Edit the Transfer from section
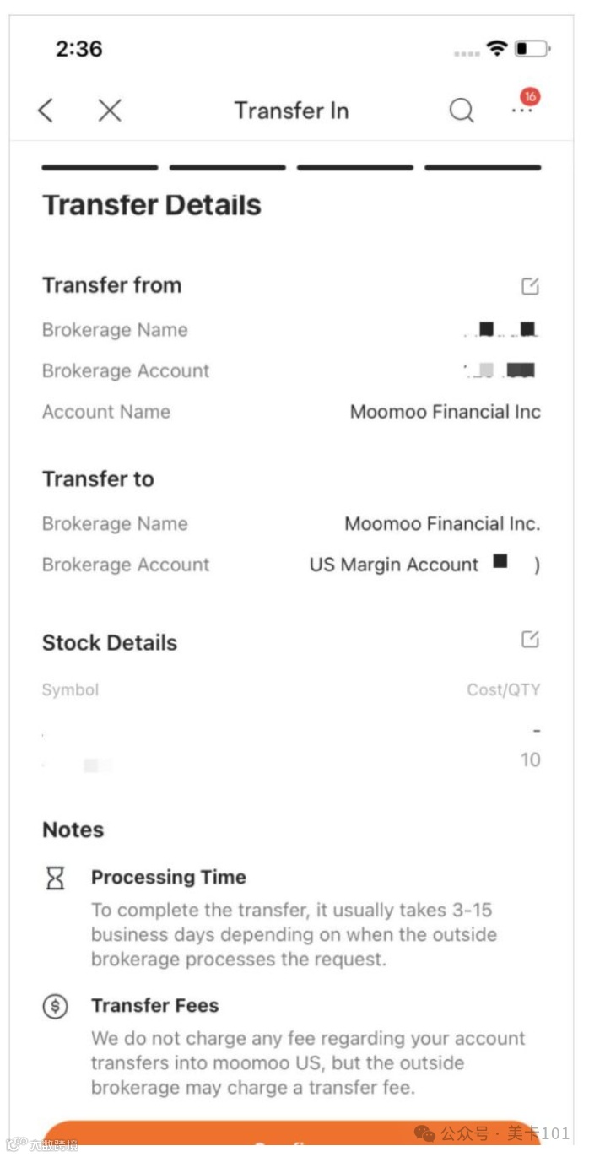Screen dimensions: 589x1157 [530, 286]
